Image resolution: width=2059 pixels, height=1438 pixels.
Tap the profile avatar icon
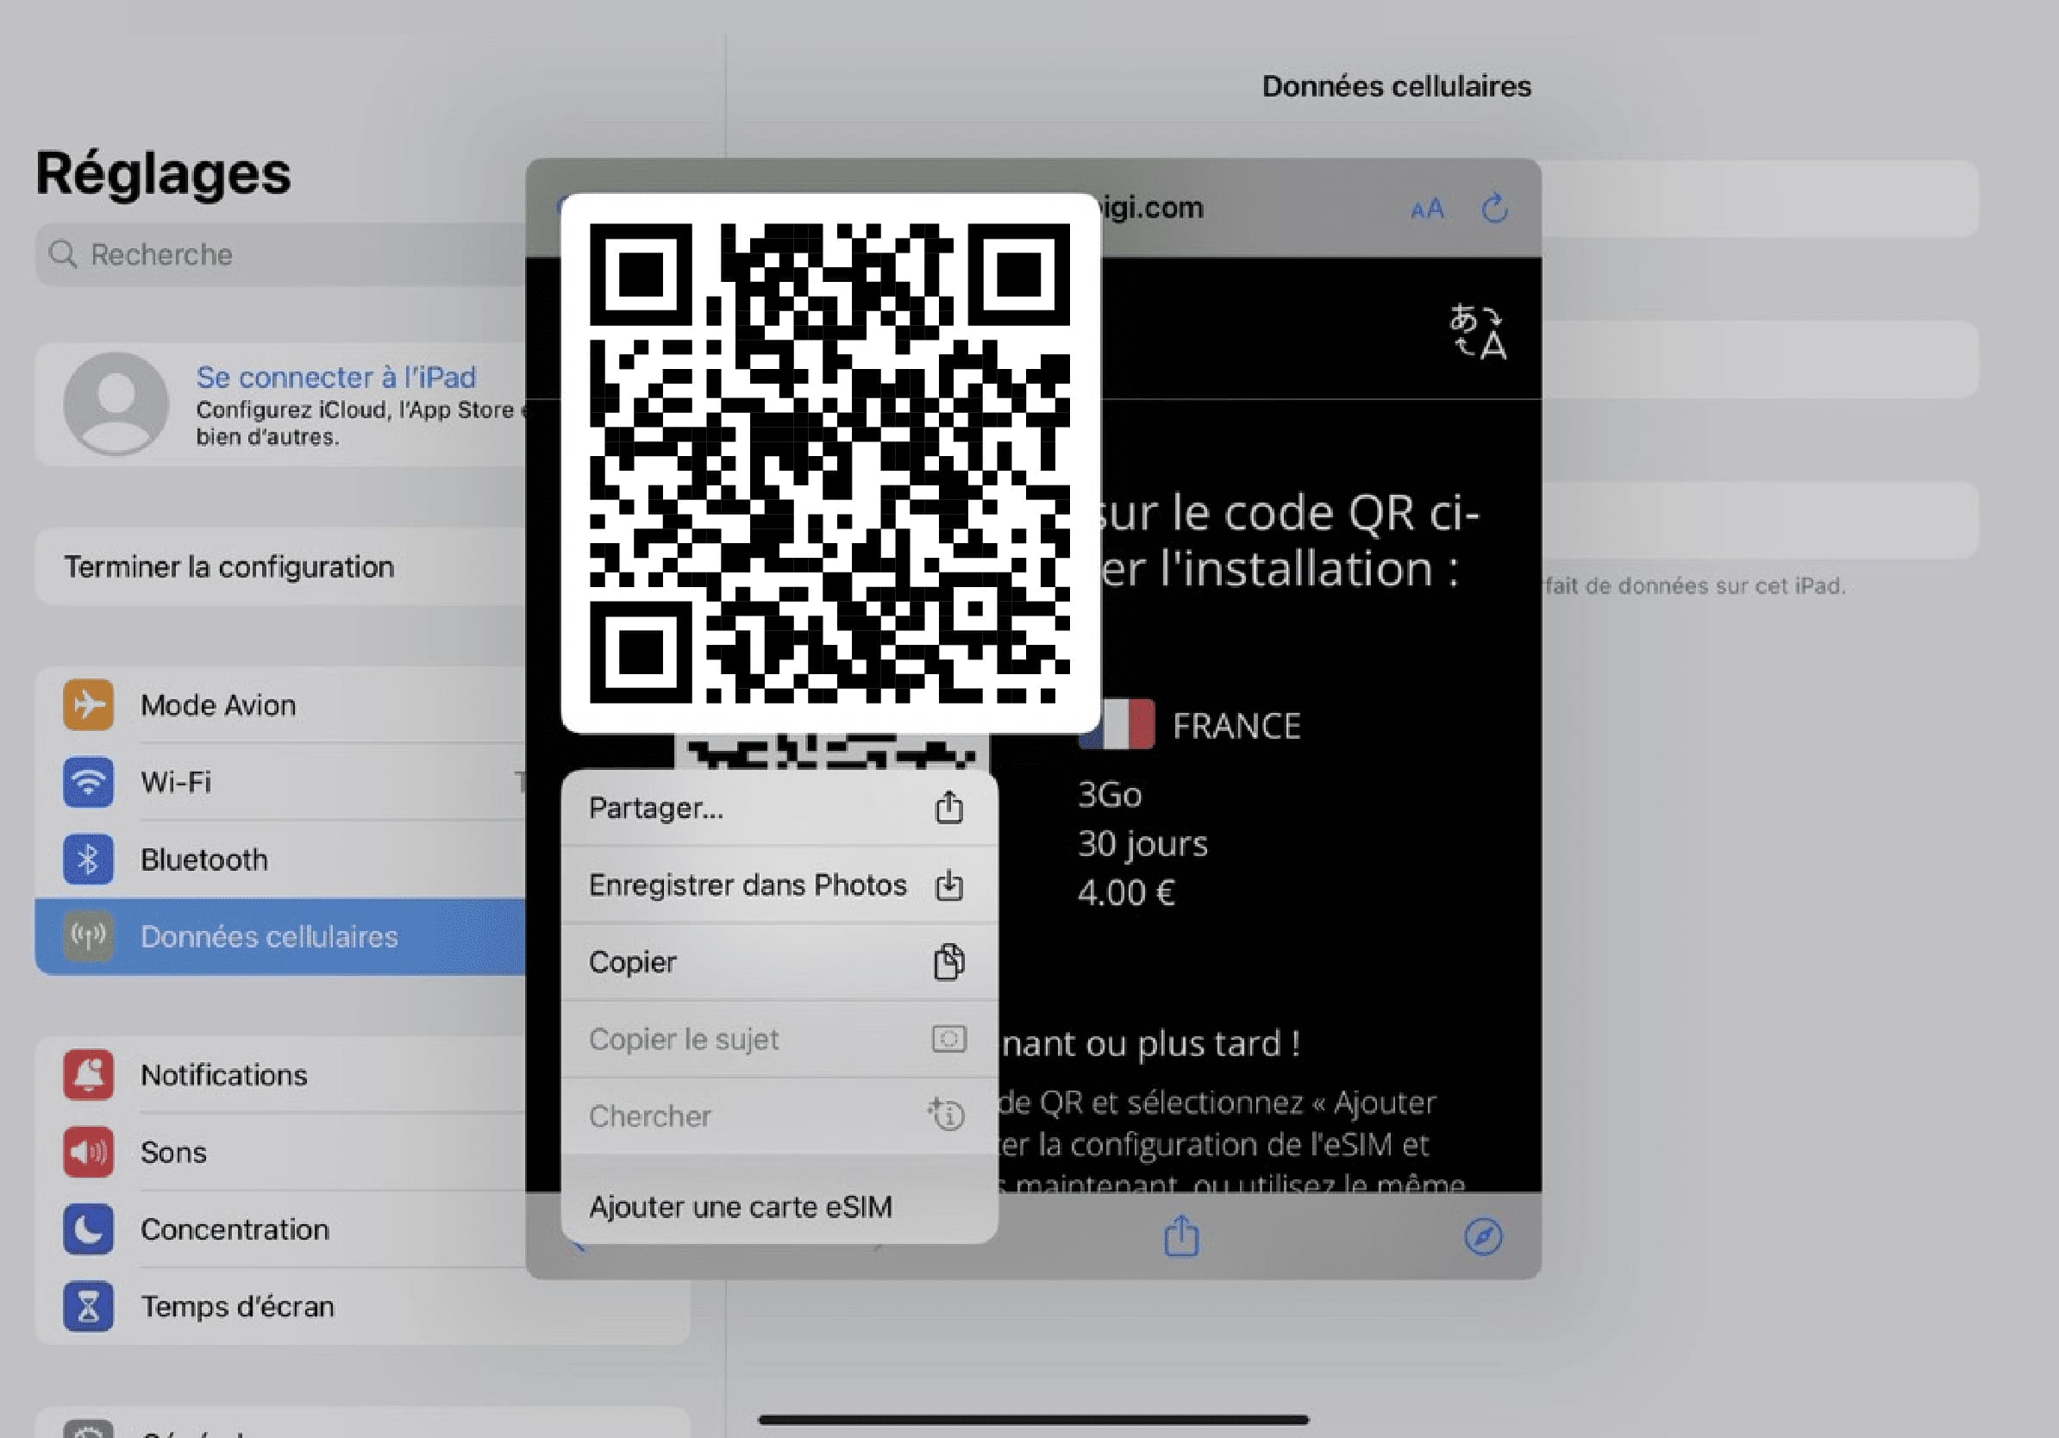116,403
